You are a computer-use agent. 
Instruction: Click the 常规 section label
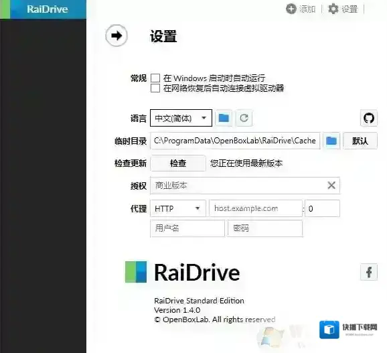139,78
